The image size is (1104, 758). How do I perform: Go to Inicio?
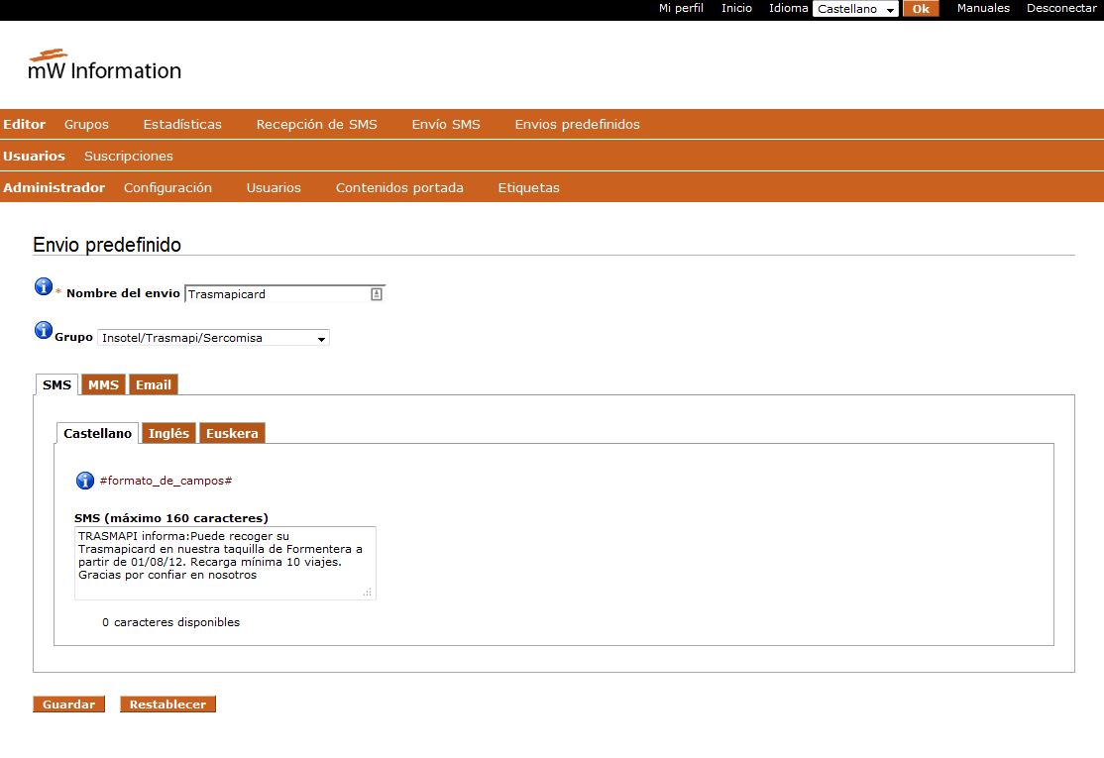point(736,9)
